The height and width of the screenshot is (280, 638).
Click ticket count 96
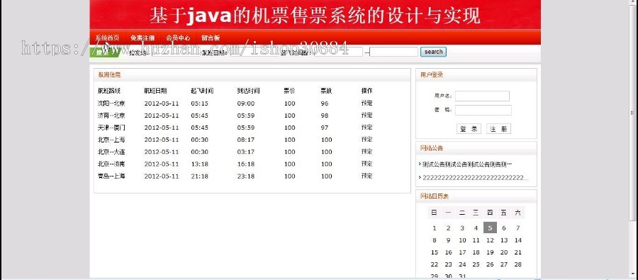[x=324, y=103]
